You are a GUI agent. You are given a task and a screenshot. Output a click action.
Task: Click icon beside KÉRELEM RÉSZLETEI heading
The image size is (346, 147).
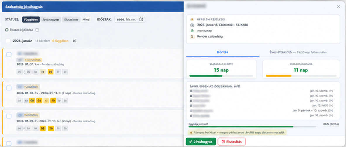pos(192,19)
